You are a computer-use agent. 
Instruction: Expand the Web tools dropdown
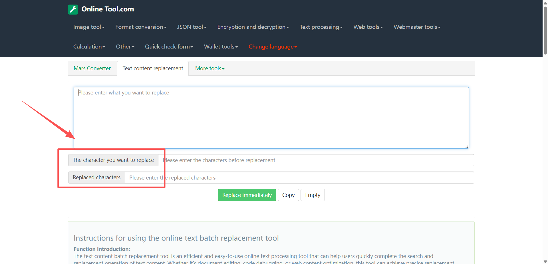pyautogui.click(x=368, y=27)
